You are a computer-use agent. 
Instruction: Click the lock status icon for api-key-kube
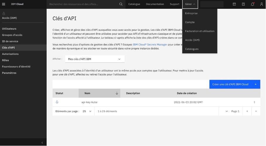[57, 102]
